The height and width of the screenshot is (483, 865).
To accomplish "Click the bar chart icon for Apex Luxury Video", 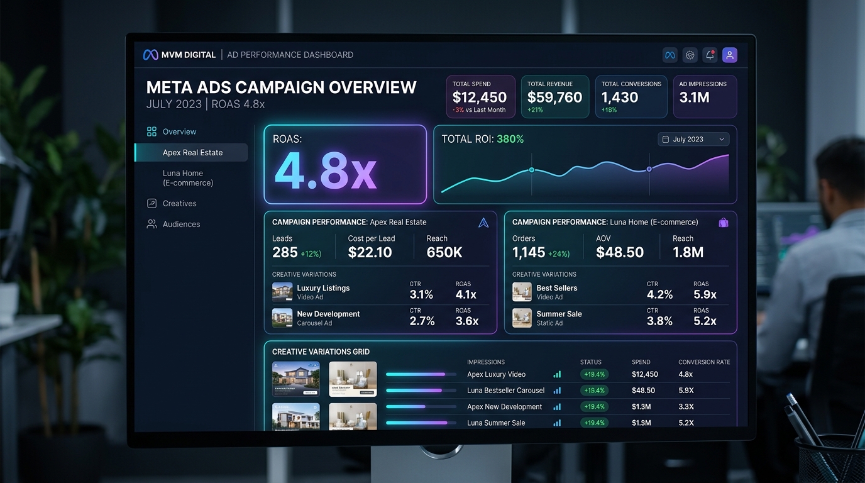I will click(x=557, y=374).
